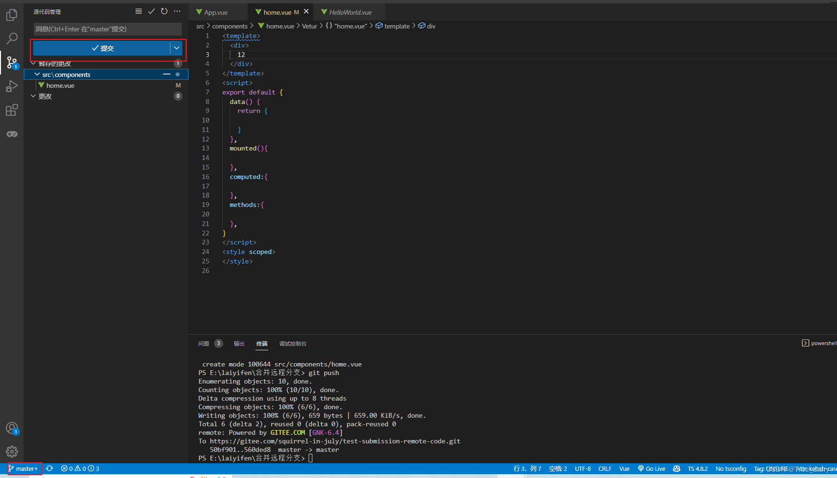The height and width of the screenshot is (478, 837).
Task: Click the Vue language mode indicator
Action: click(x=624, y=469)
